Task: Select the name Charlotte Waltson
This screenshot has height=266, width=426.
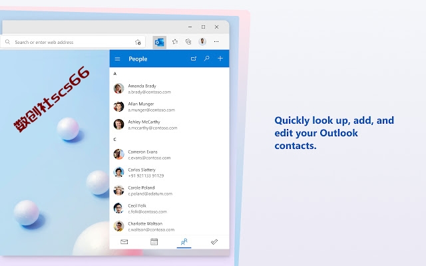Action: 145,223
